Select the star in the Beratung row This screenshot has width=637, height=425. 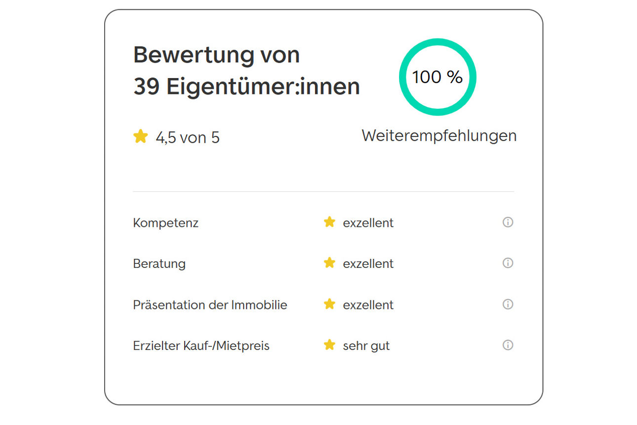[x=329, y=263]
